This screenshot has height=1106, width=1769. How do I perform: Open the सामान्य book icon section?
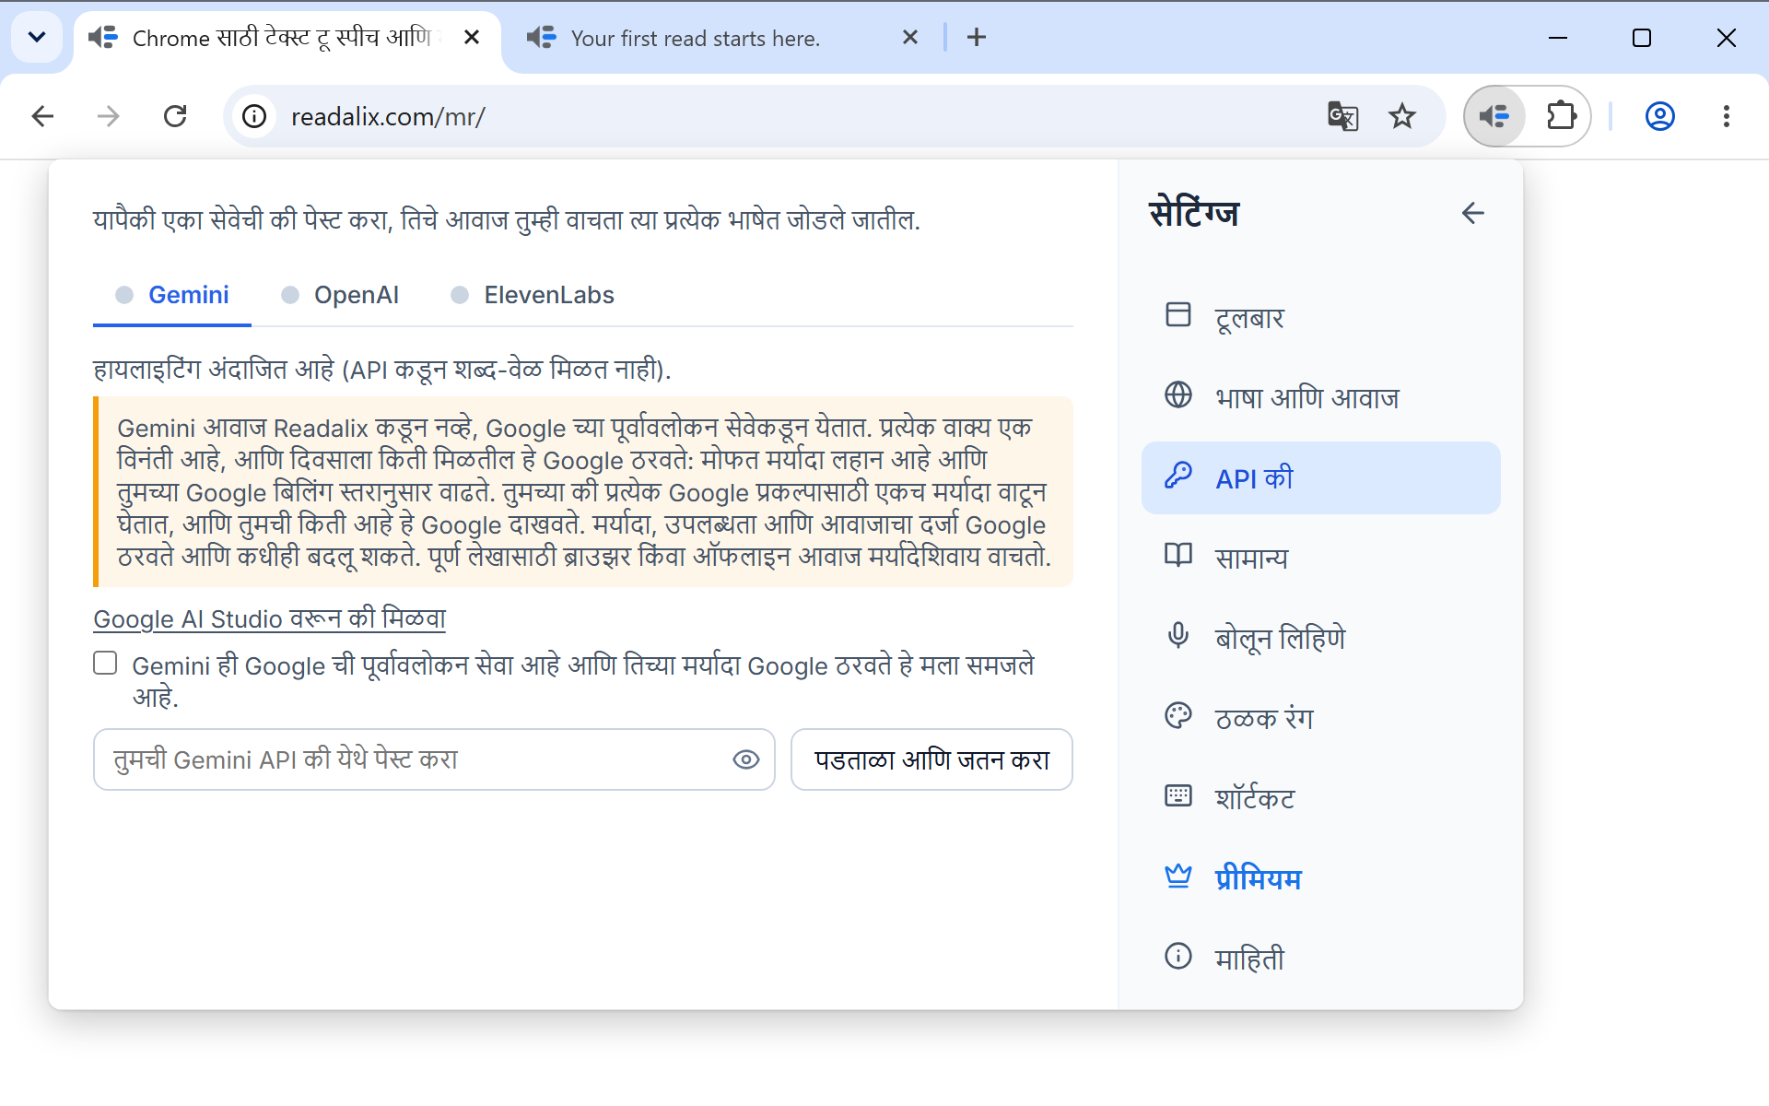click(x=1320, y=558)
